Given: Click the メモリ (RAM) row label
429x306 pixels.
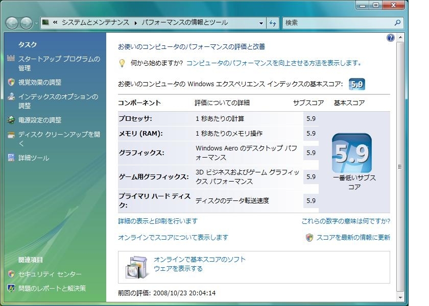Looking at the screenshot, I should click(x=140, y=133).
